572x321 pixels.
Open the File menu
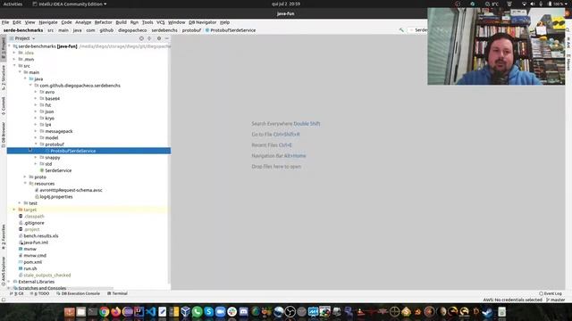[5, 22]
